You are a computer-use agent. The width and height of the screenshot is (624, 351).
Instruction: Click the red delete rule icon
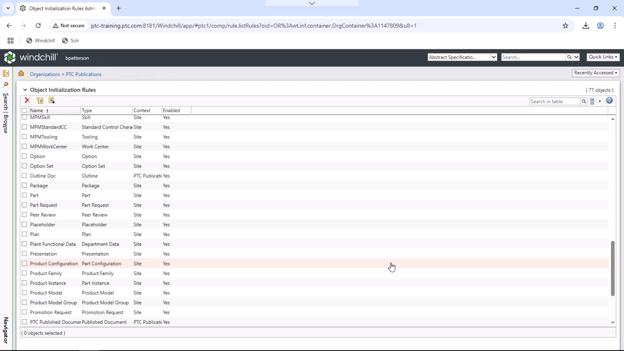click(27, 101)
